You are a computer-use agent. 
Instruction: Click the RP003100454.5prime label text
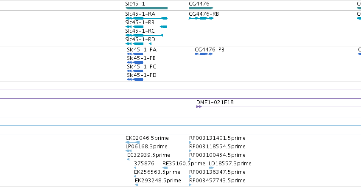(x=217, y=155)
